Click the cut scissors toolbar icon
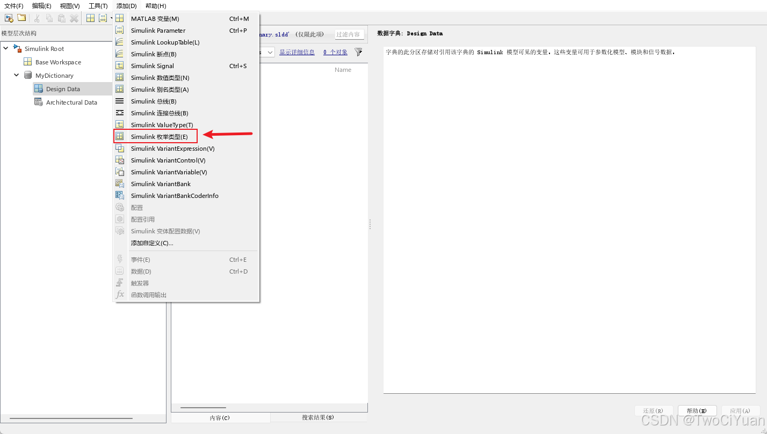The height and width of the screenshot is (434, 767). point(37,18)
